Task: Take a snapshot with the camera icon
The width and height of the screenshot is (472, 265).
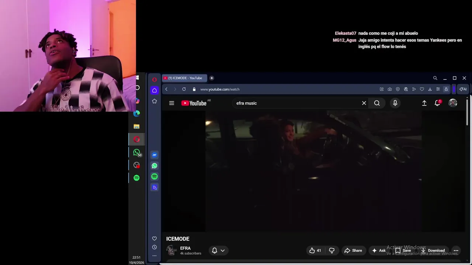Action: 390,89
